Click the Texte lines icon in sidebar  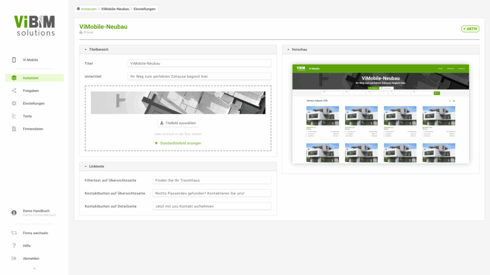click(x=14, y=116)
